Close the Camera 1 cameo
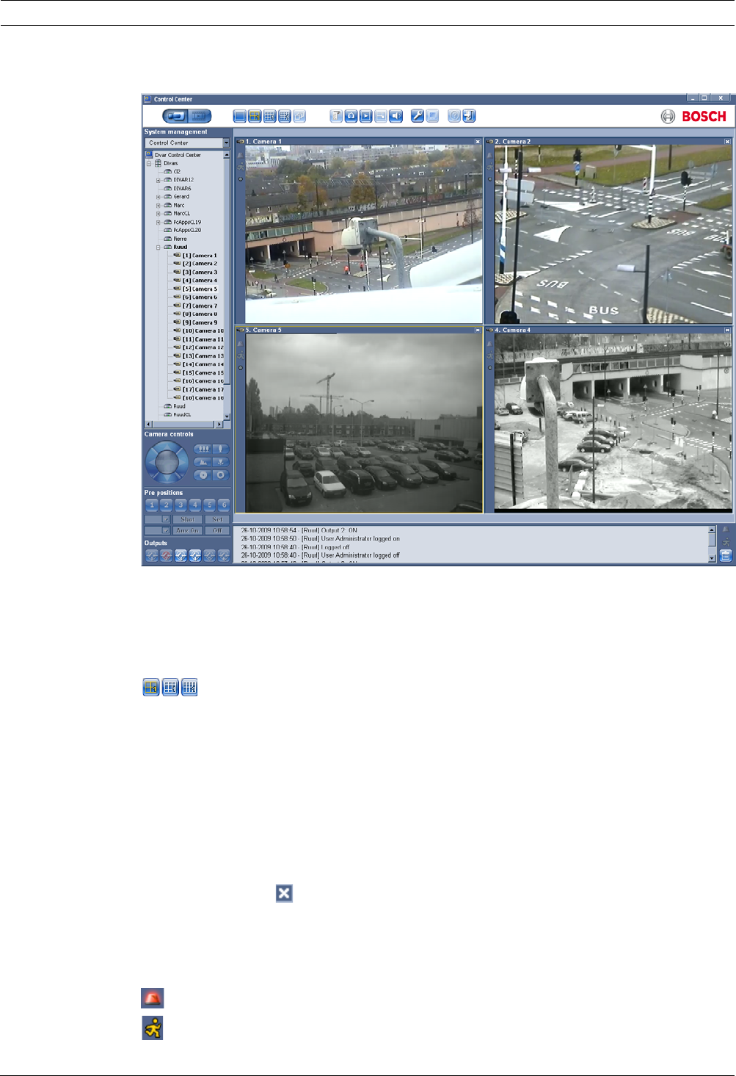736x1076 pixels. click(478, 142)
